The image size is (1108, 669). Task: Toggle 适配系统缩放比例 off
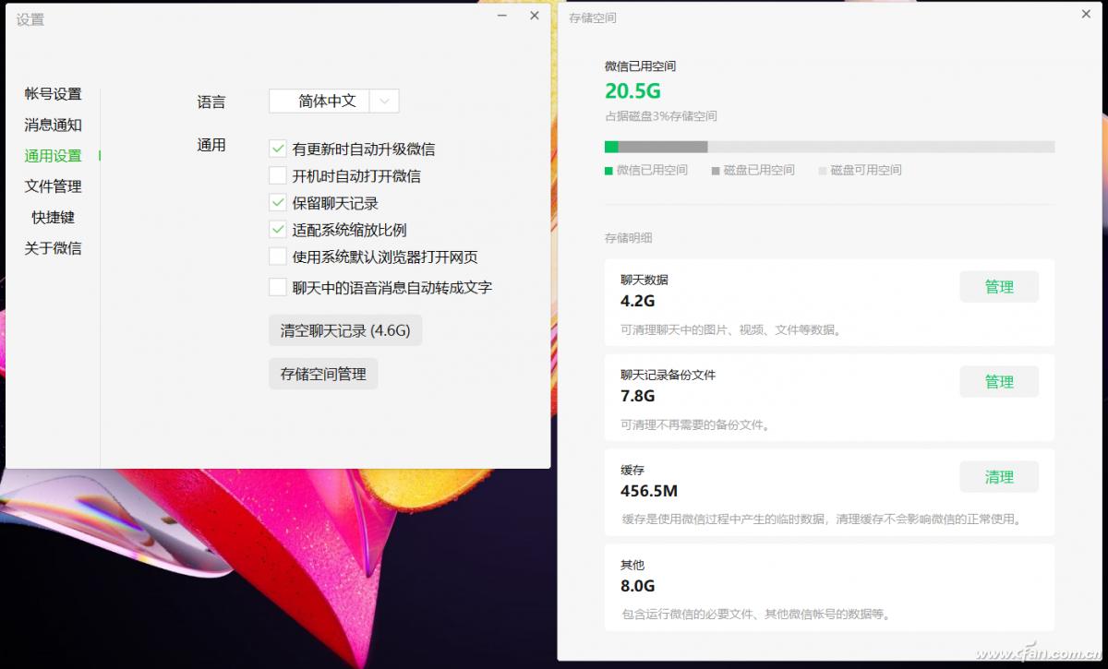(x=278, y=230)
